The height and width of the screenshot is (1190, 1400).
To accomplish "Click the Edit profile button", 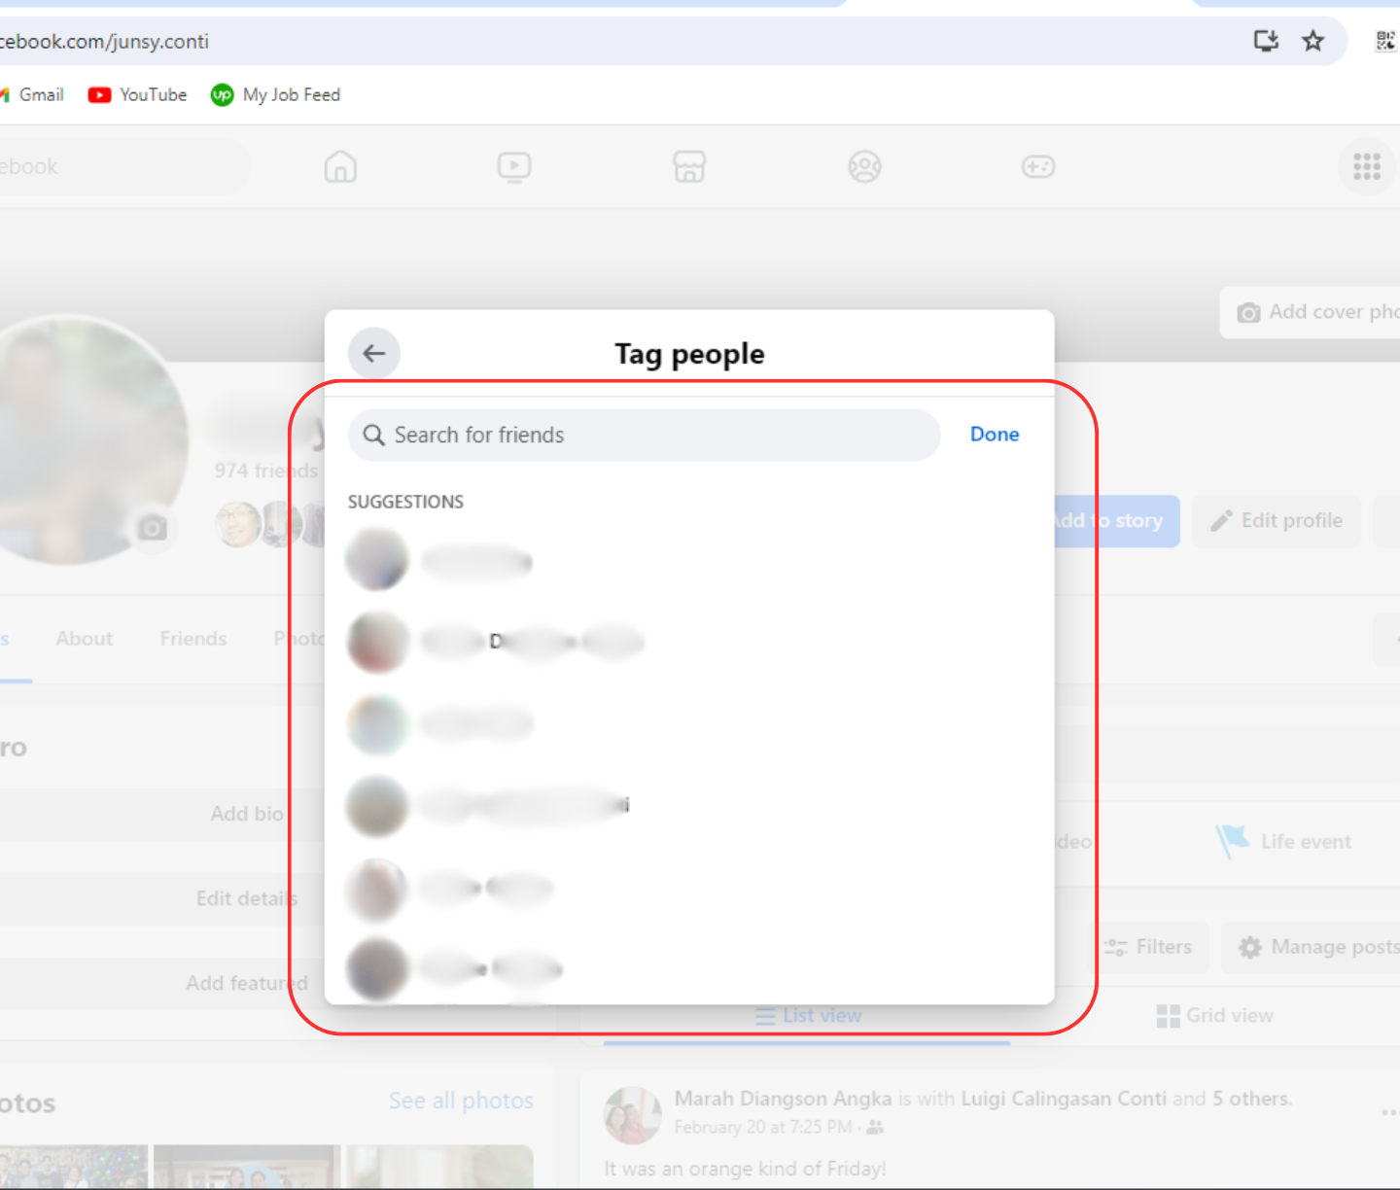I will (x=1277, y=521).
